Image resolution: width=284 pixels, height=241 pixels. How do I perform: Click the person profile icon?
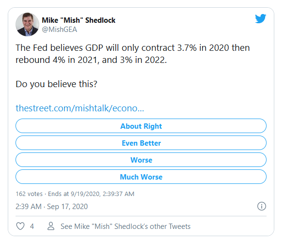click(51, 226)
